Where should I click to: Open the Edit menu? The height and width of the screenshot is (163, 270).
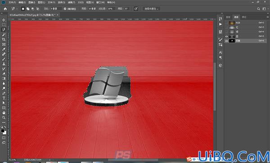click(22, 2)
